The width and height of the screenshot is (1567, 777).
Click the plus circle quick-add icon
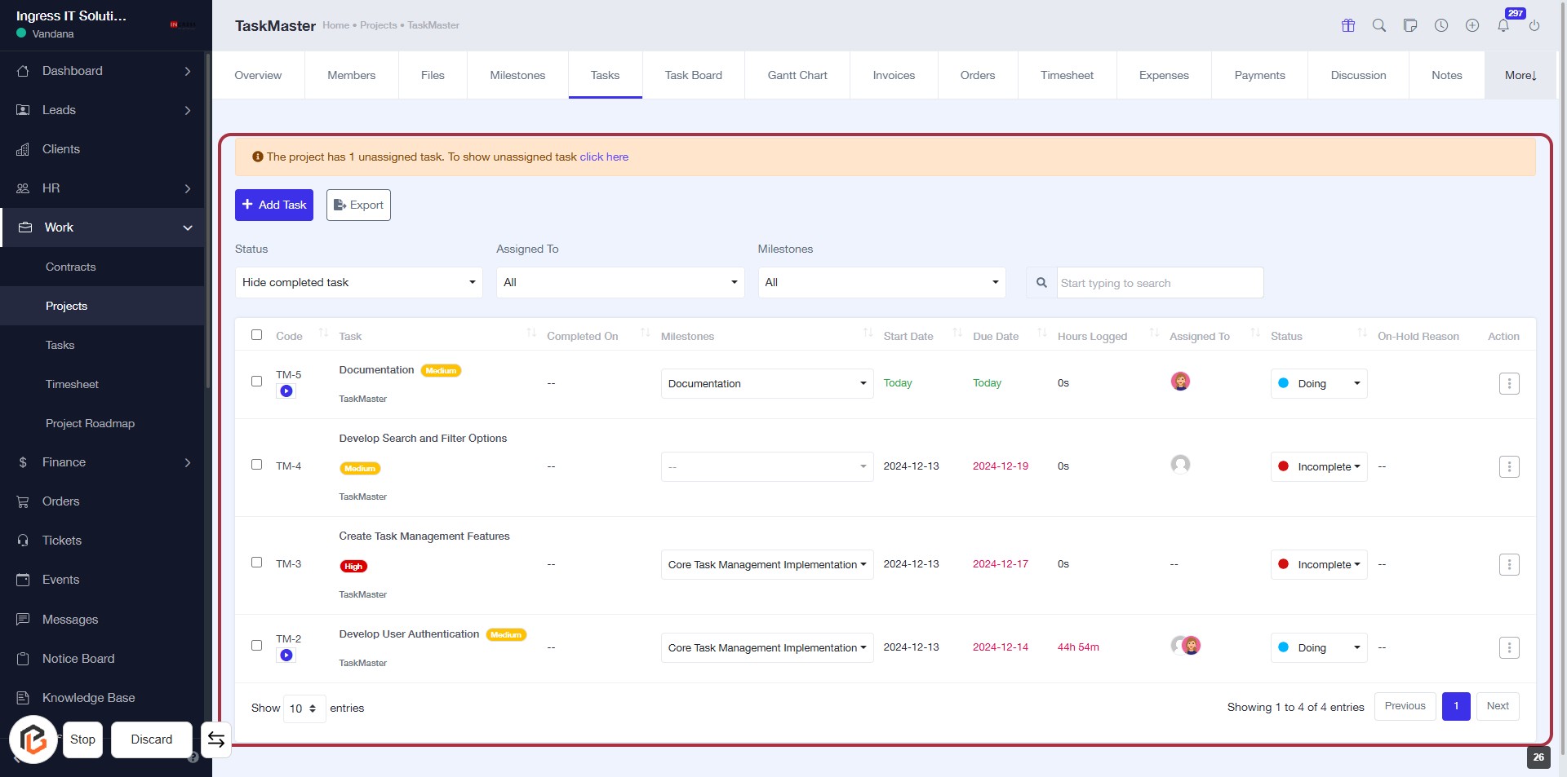pyautogui.click(x=1472, y=25)
